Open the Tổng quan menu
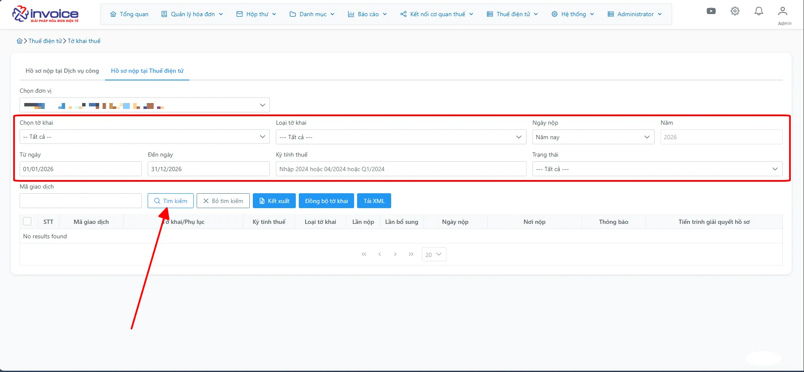Screen dimensions: 804x372 pyautogui.click(x=129, y=14)
